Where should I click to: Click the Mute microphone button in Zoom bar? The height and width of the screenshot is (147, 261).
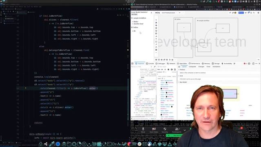(143, 130)
